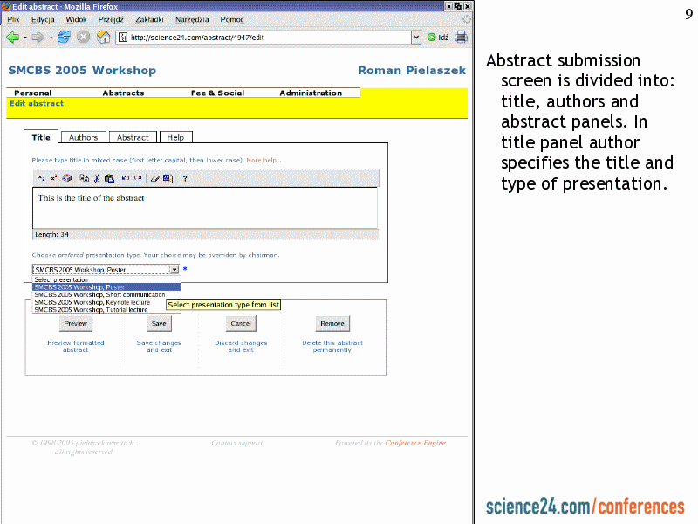Follow the More help link
This screenshot has width=698, height=524.
[x=263, y=160]
